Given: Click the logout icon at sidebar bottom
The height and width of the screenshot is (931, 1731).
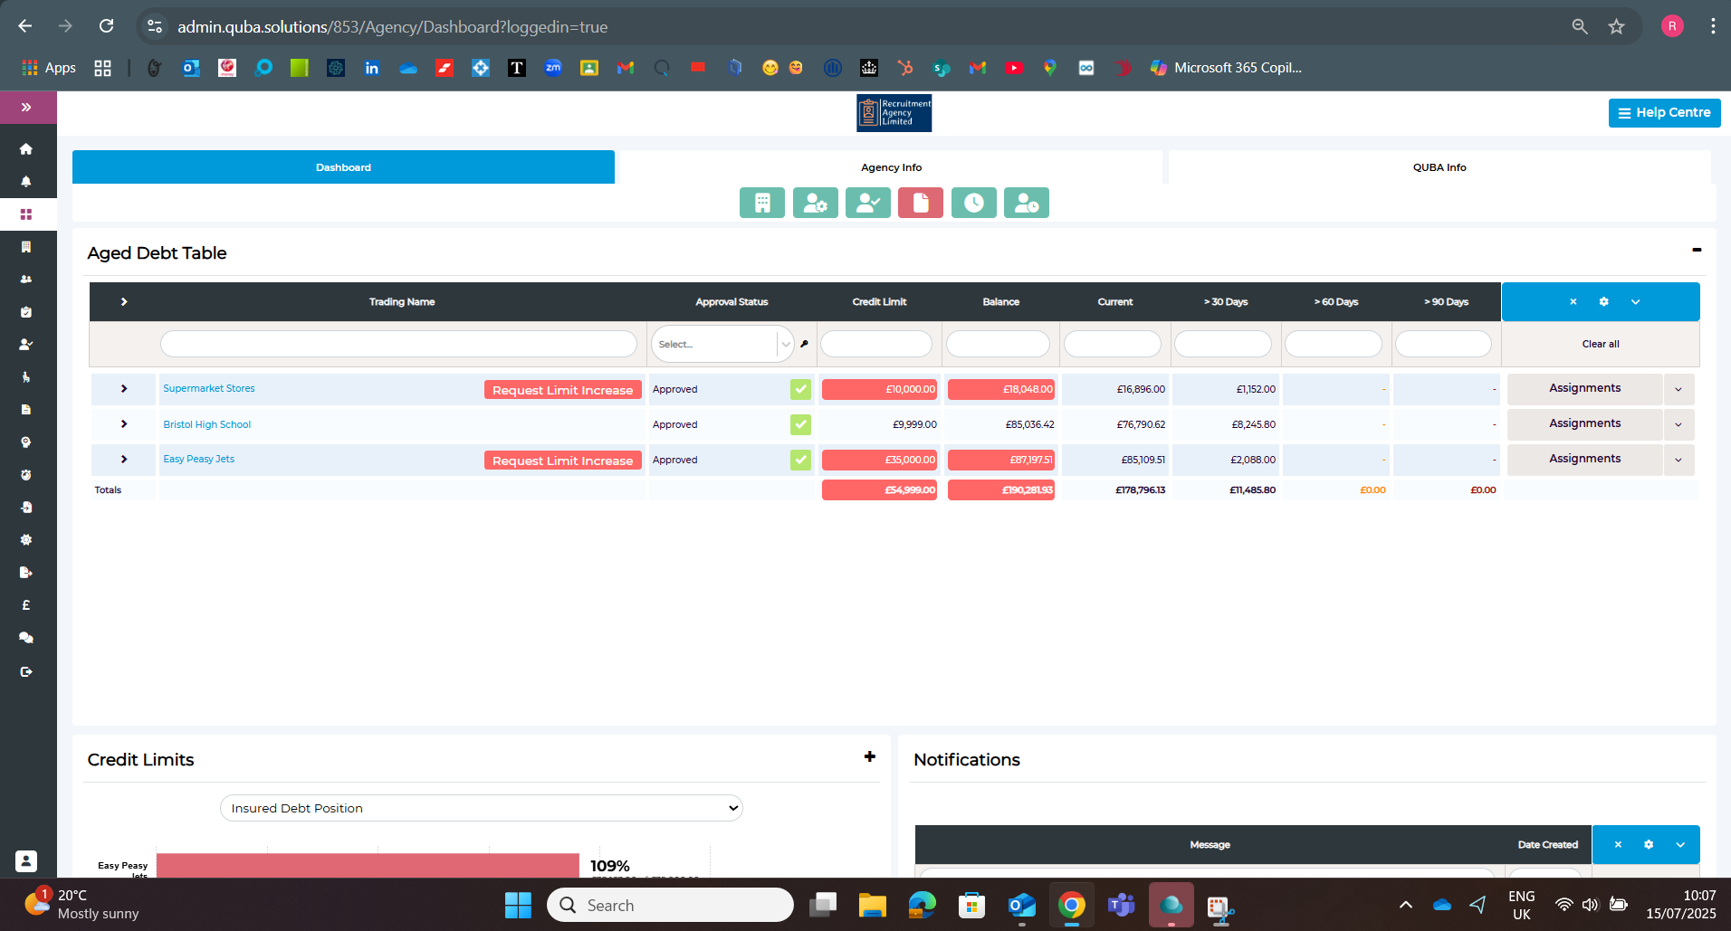Looking at the screenshot, I should pos(26,671).
